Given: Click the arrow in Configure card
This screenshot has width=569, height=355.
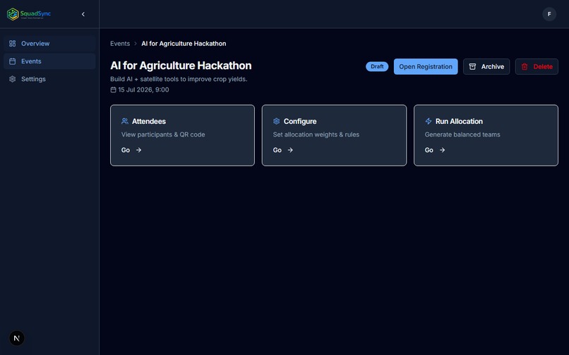Looking at the screenshot, I should coord(290,150).
